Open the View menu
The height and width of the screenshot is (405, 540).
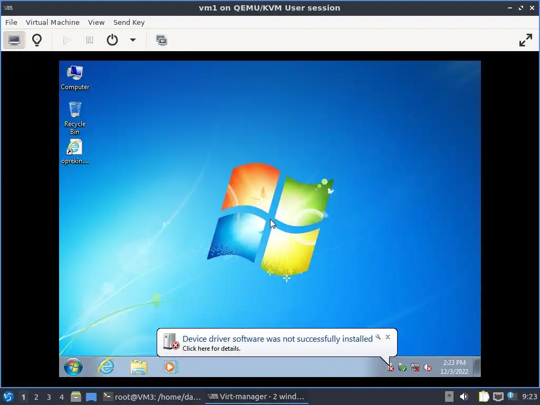click(x=96, y=22)
